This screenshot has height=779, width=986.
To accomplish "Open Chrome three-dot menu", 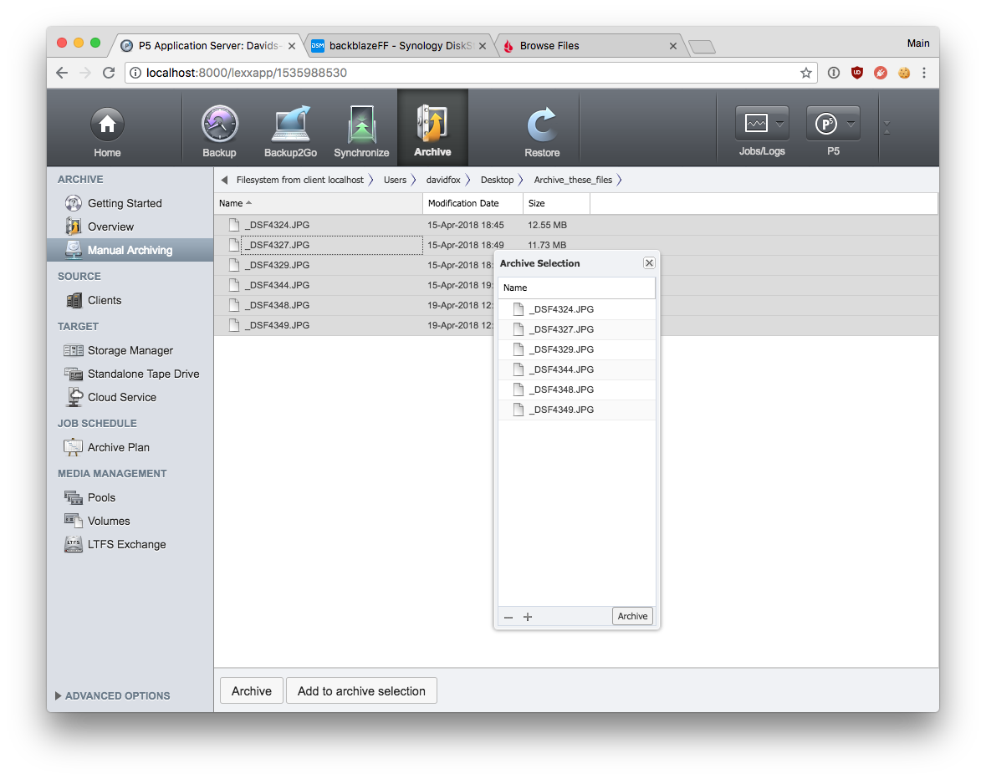I will [x=924, y=73].
